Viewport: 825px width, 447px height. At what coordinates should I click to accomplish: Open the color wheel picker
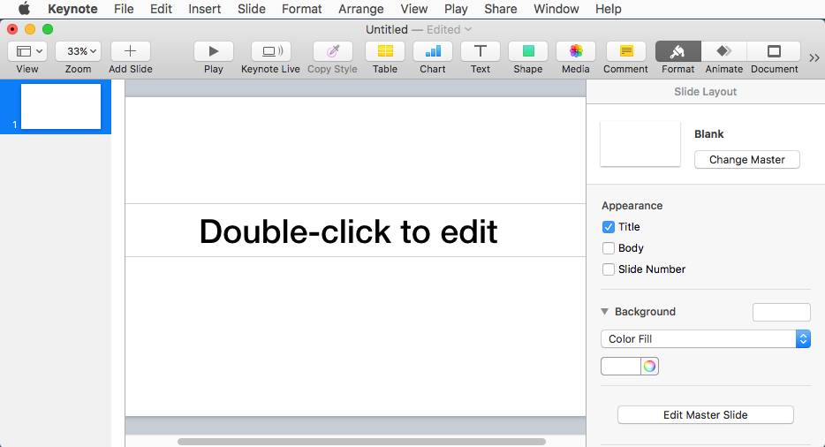[650, 367]
